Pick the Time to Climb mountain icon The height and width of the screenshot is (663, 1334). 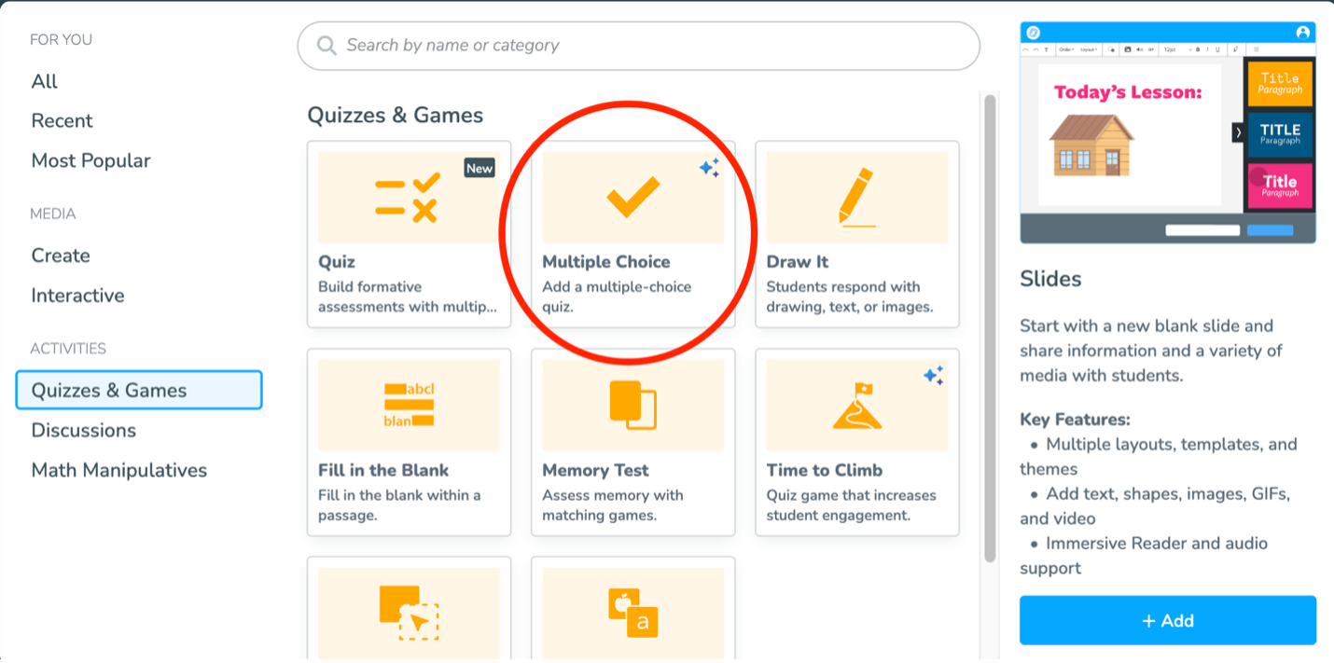pyautogui.click(x=856, y=406)
